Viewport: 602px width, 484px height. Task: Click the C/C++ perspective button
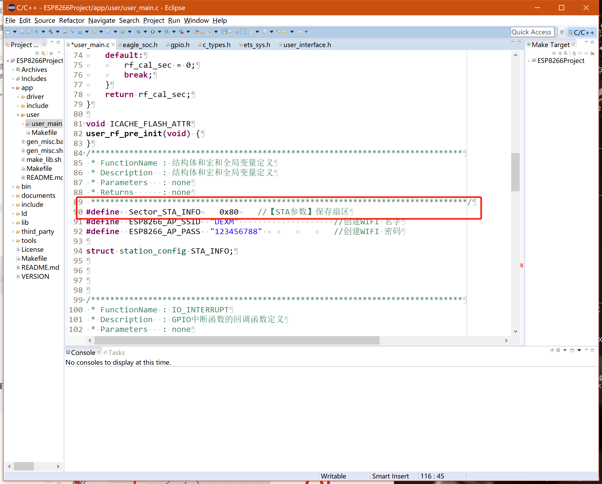(582, 32)
